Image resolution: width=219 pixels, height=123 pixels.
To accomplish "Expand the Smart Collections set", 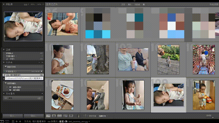I will [7, 87].
